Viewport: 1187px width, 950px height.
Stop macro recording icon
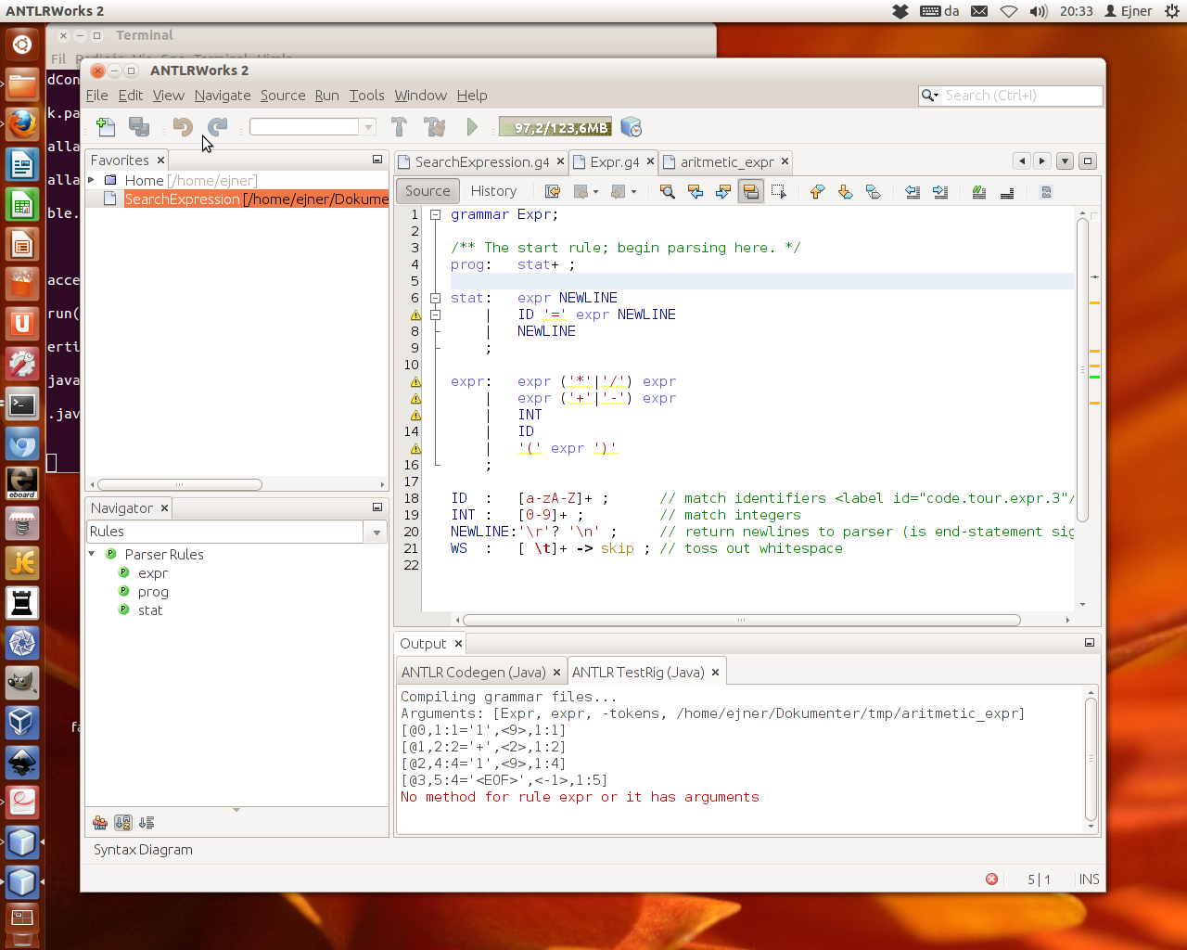click(x=1007, y=192)
